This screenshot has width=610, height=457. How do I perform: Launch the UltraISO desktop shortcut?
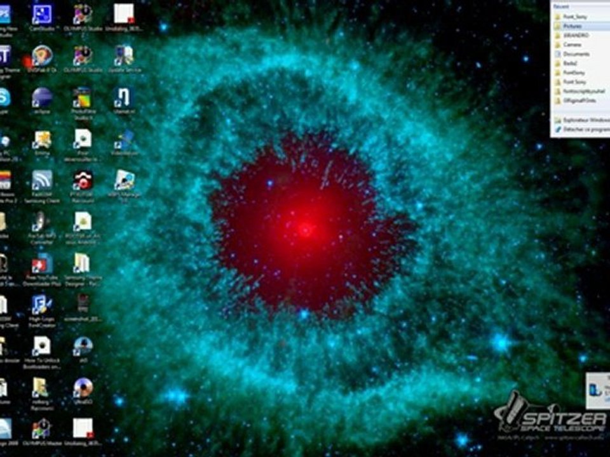click(83, 390)
